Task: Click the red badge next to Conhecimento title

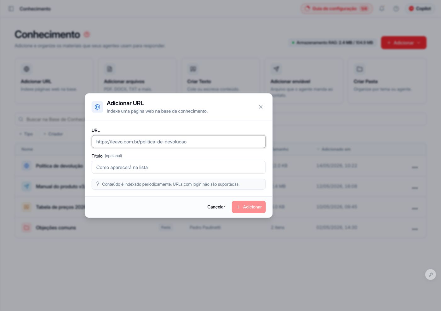Action: 87,34
